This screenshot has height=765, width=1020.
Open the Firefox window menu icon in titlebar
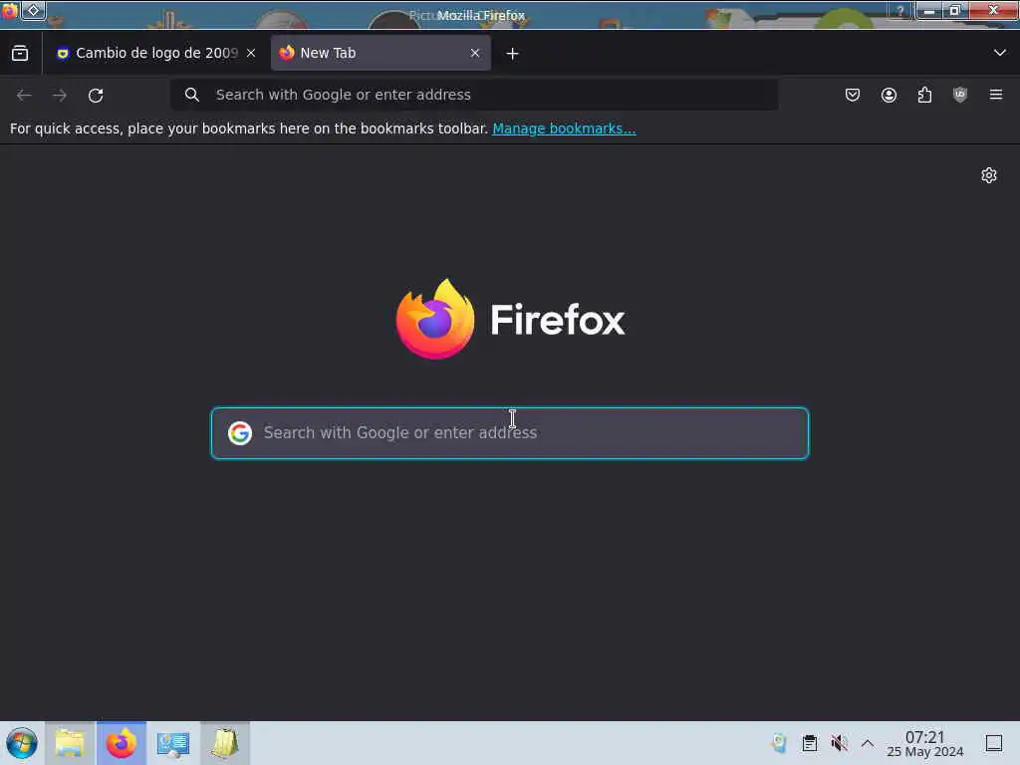[9, 11]
